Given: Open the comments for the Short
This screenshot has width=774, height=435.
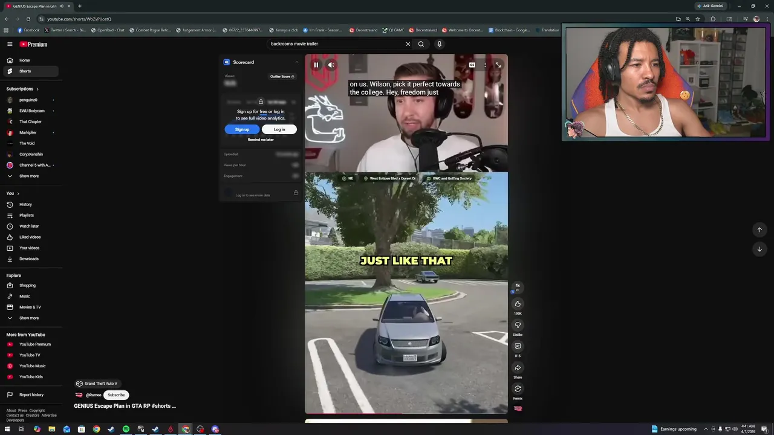Looking at the screenshot, I should [518, 346].
